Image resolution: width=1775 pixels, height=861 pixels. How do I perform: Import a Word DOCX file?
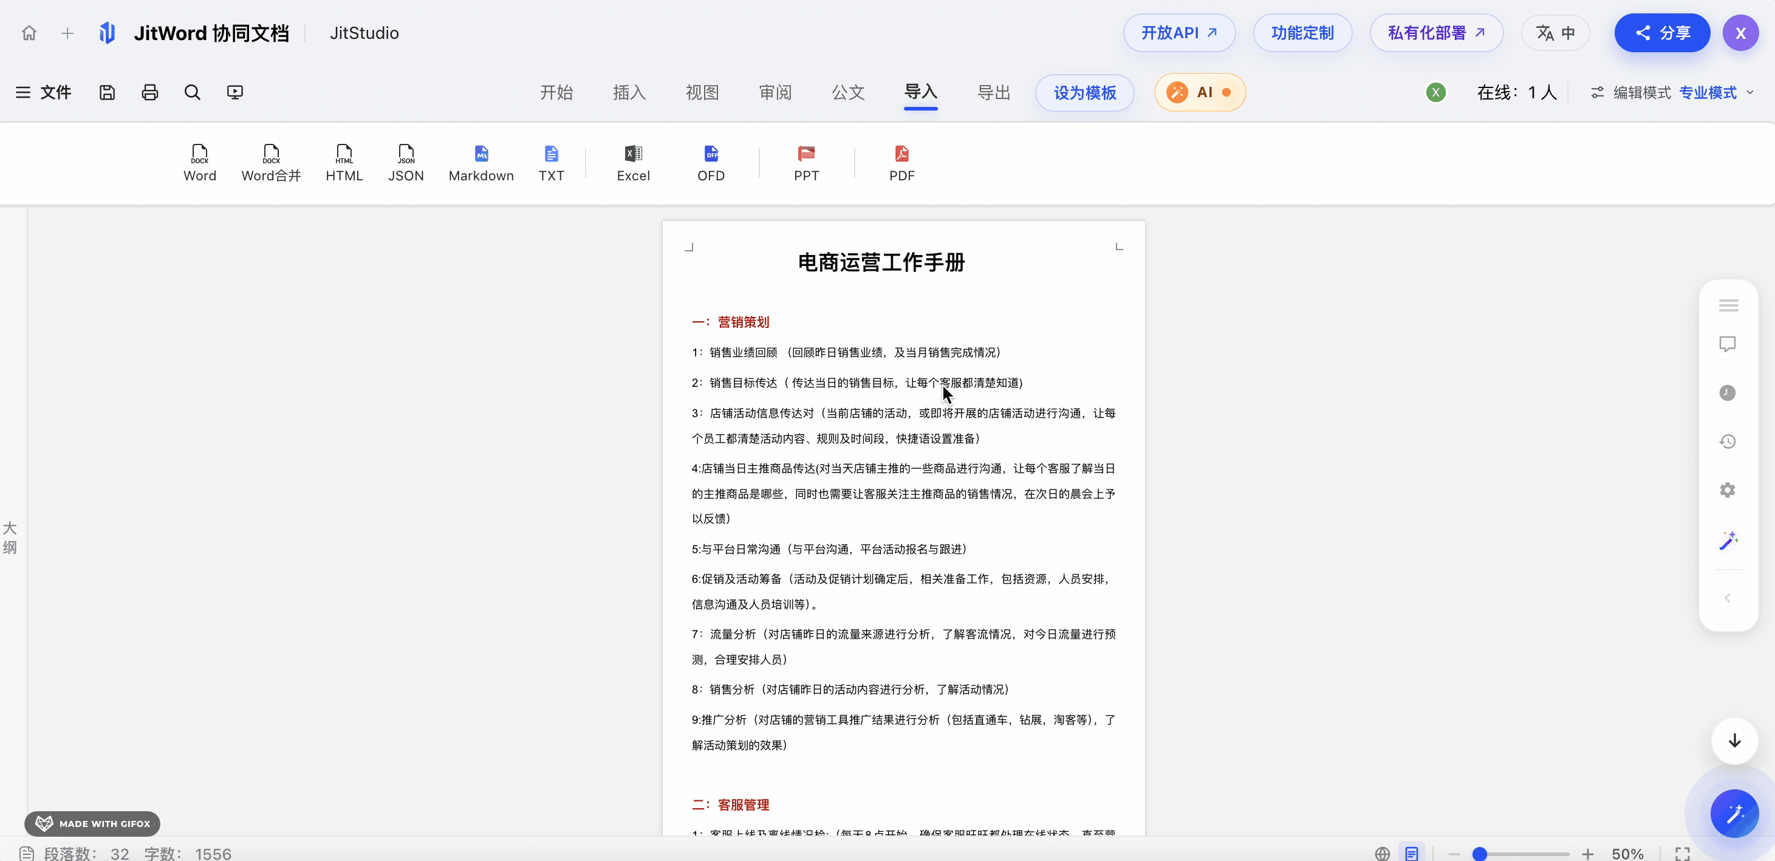click(x=200, y=163)
